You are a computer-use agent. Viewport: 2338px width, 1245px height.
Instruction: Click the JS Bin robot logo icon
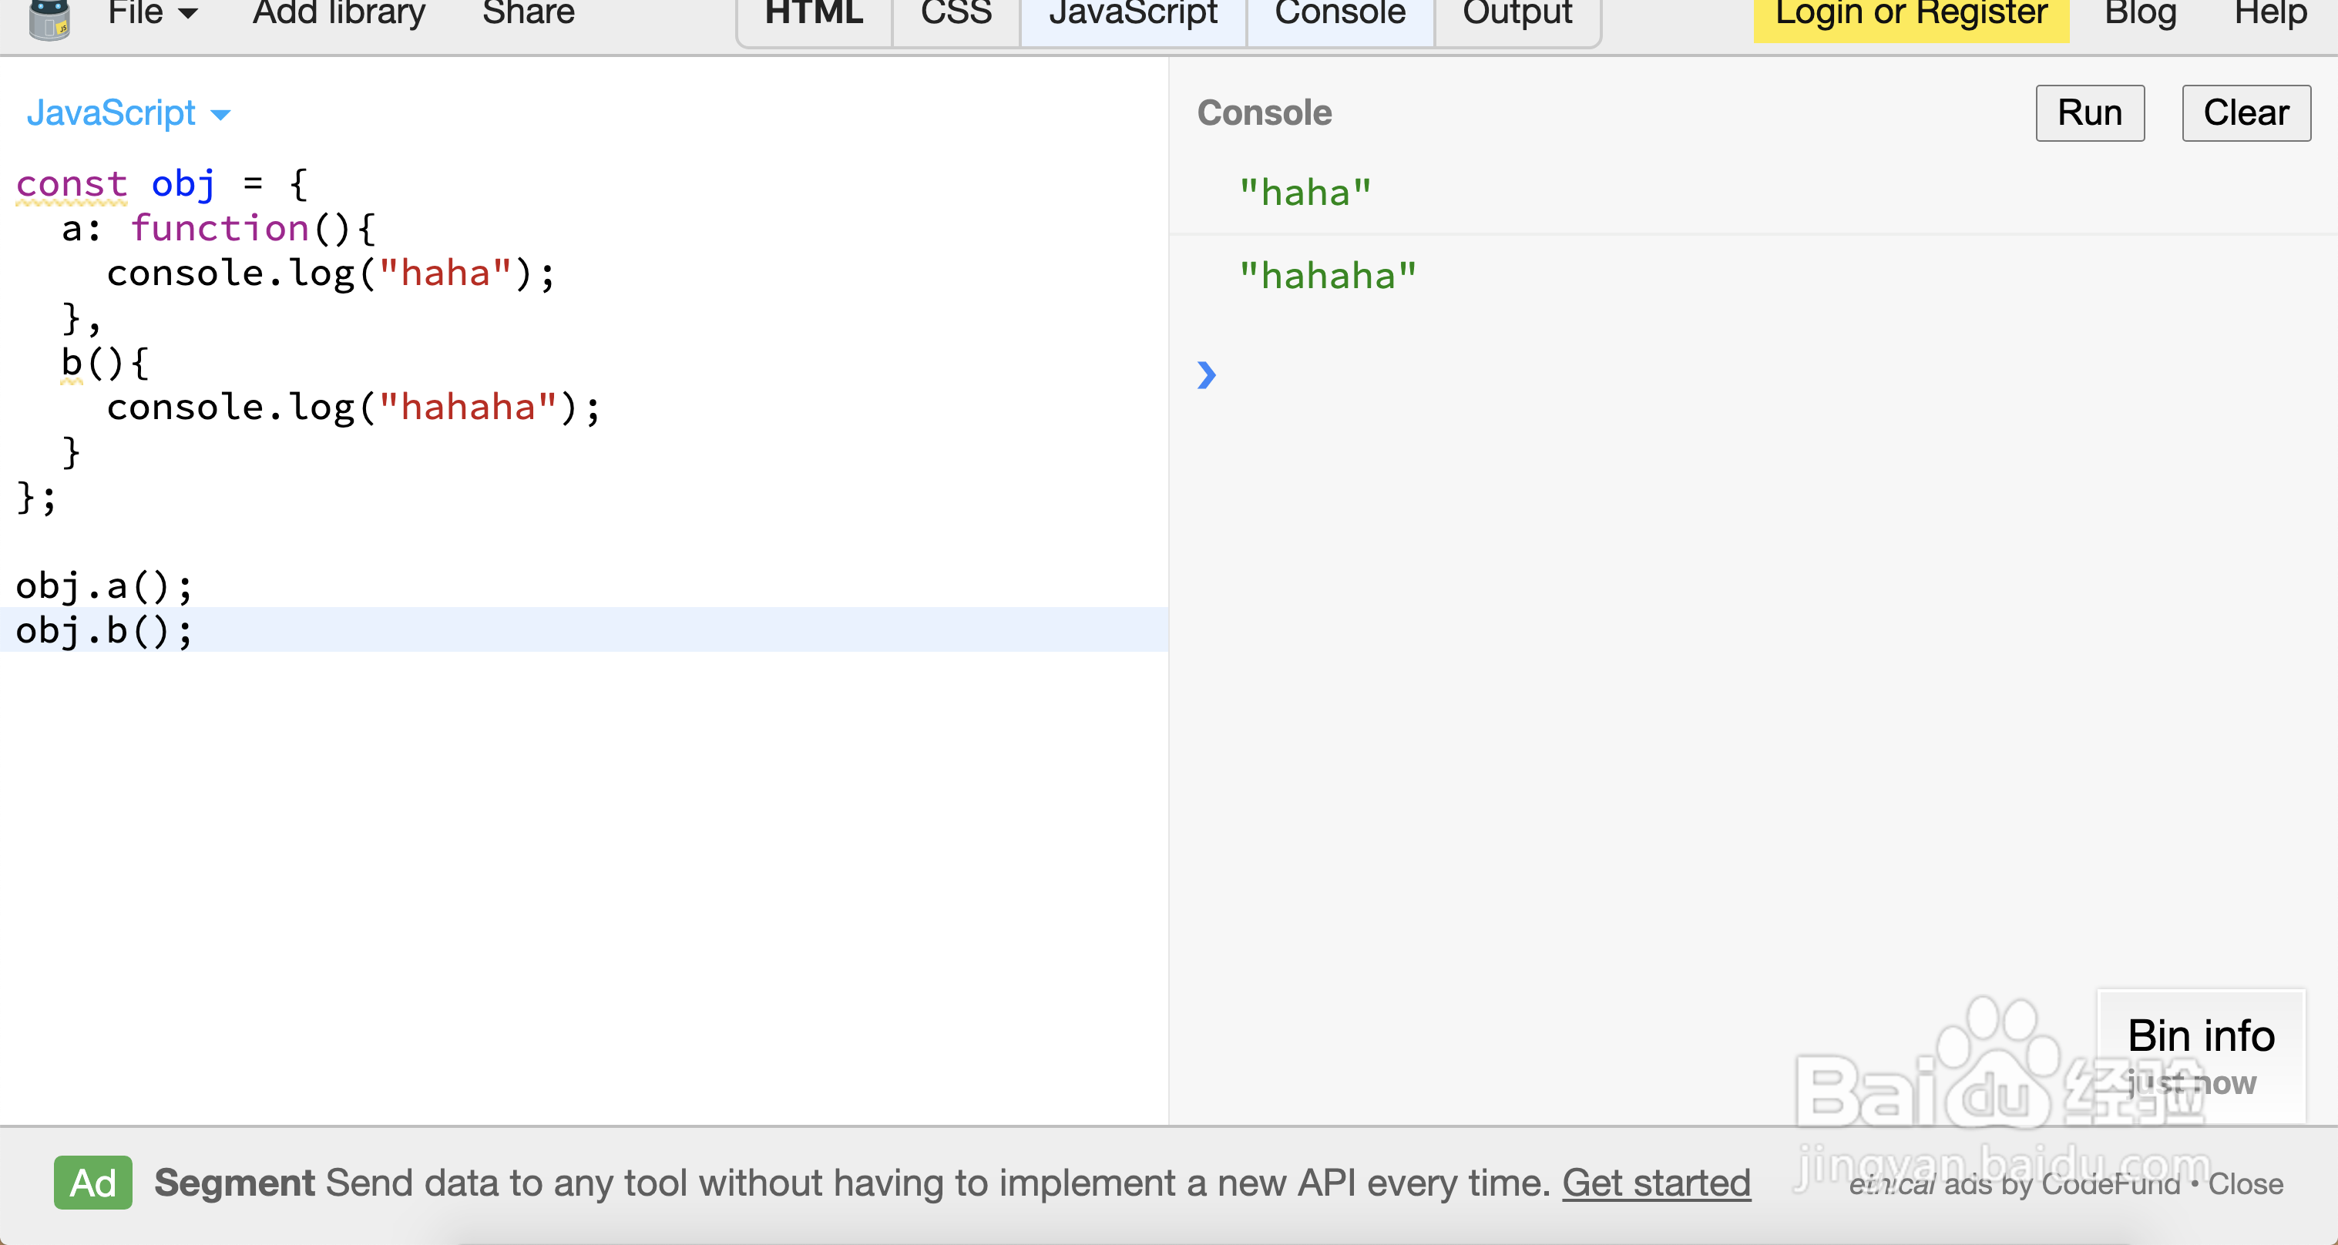pos(49,18)
